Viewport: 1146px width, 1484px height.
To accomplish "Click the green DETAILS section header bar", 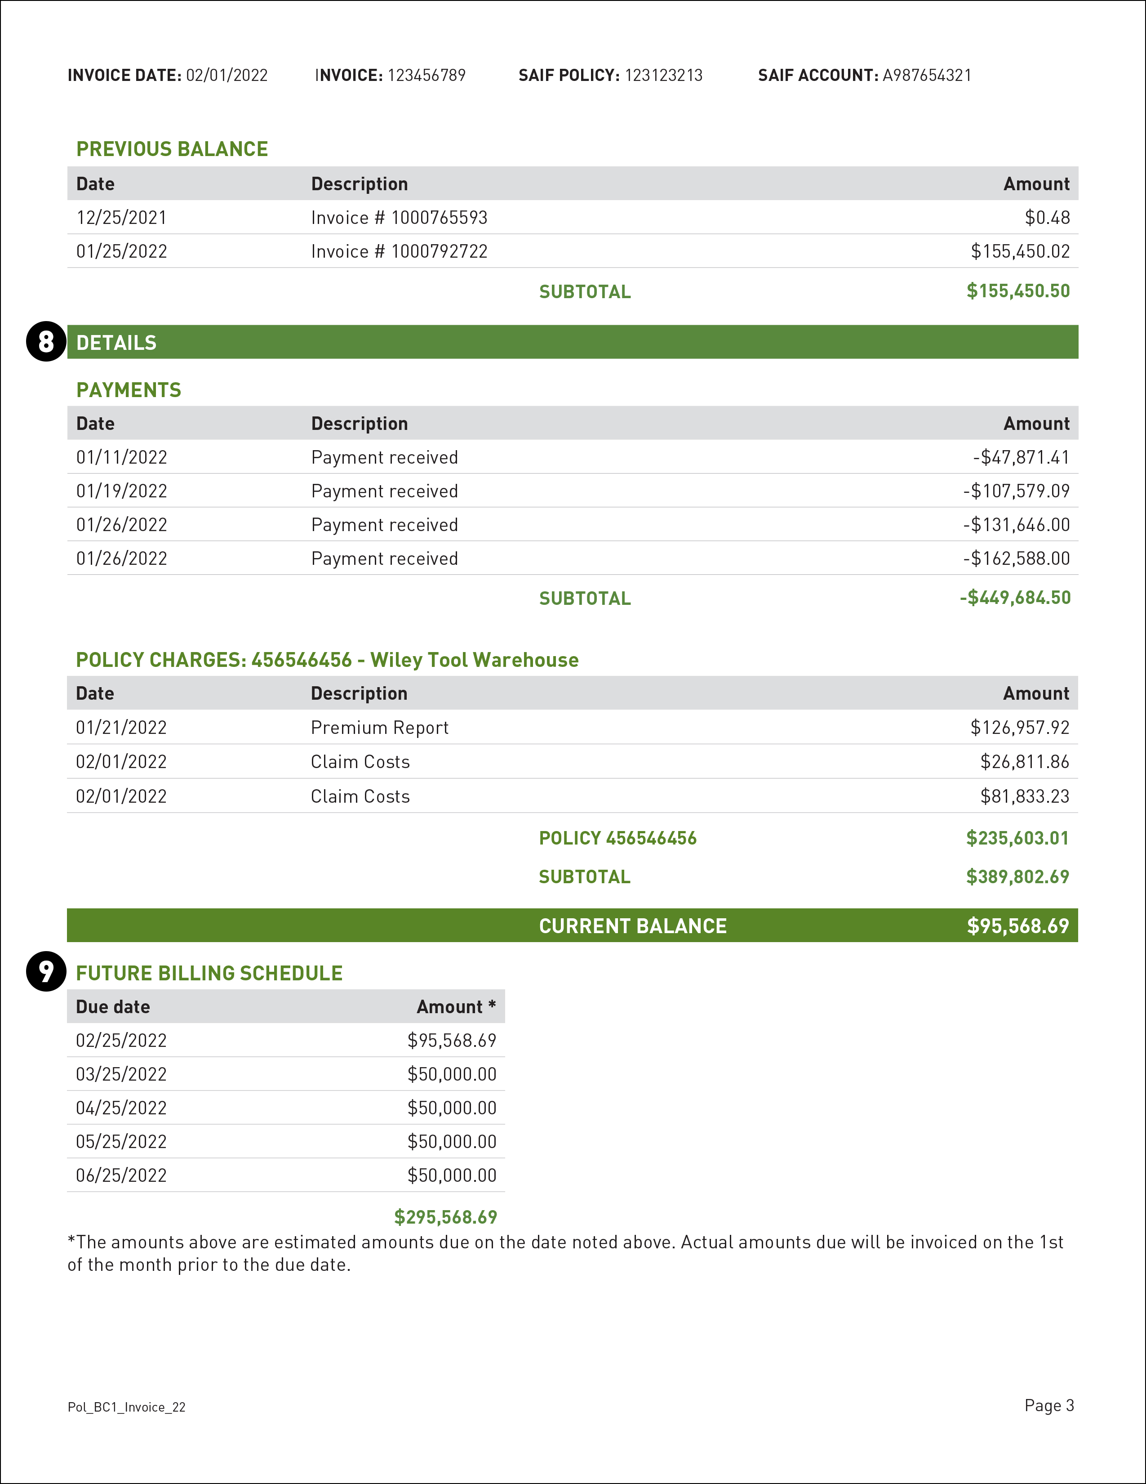I will 572,343.
